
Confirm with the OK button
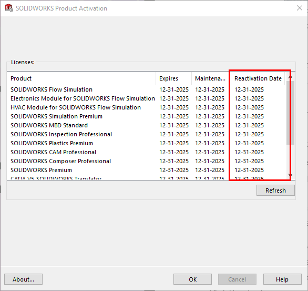click(x=192, y=279)
